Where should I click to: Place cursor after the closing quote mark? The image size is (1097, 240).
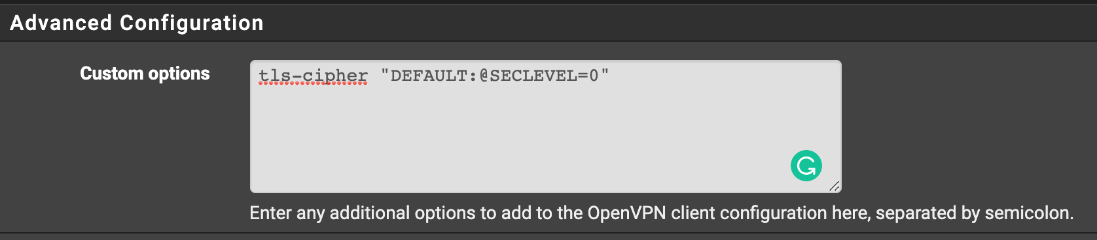pyautogui.click(x=610, y=76)
